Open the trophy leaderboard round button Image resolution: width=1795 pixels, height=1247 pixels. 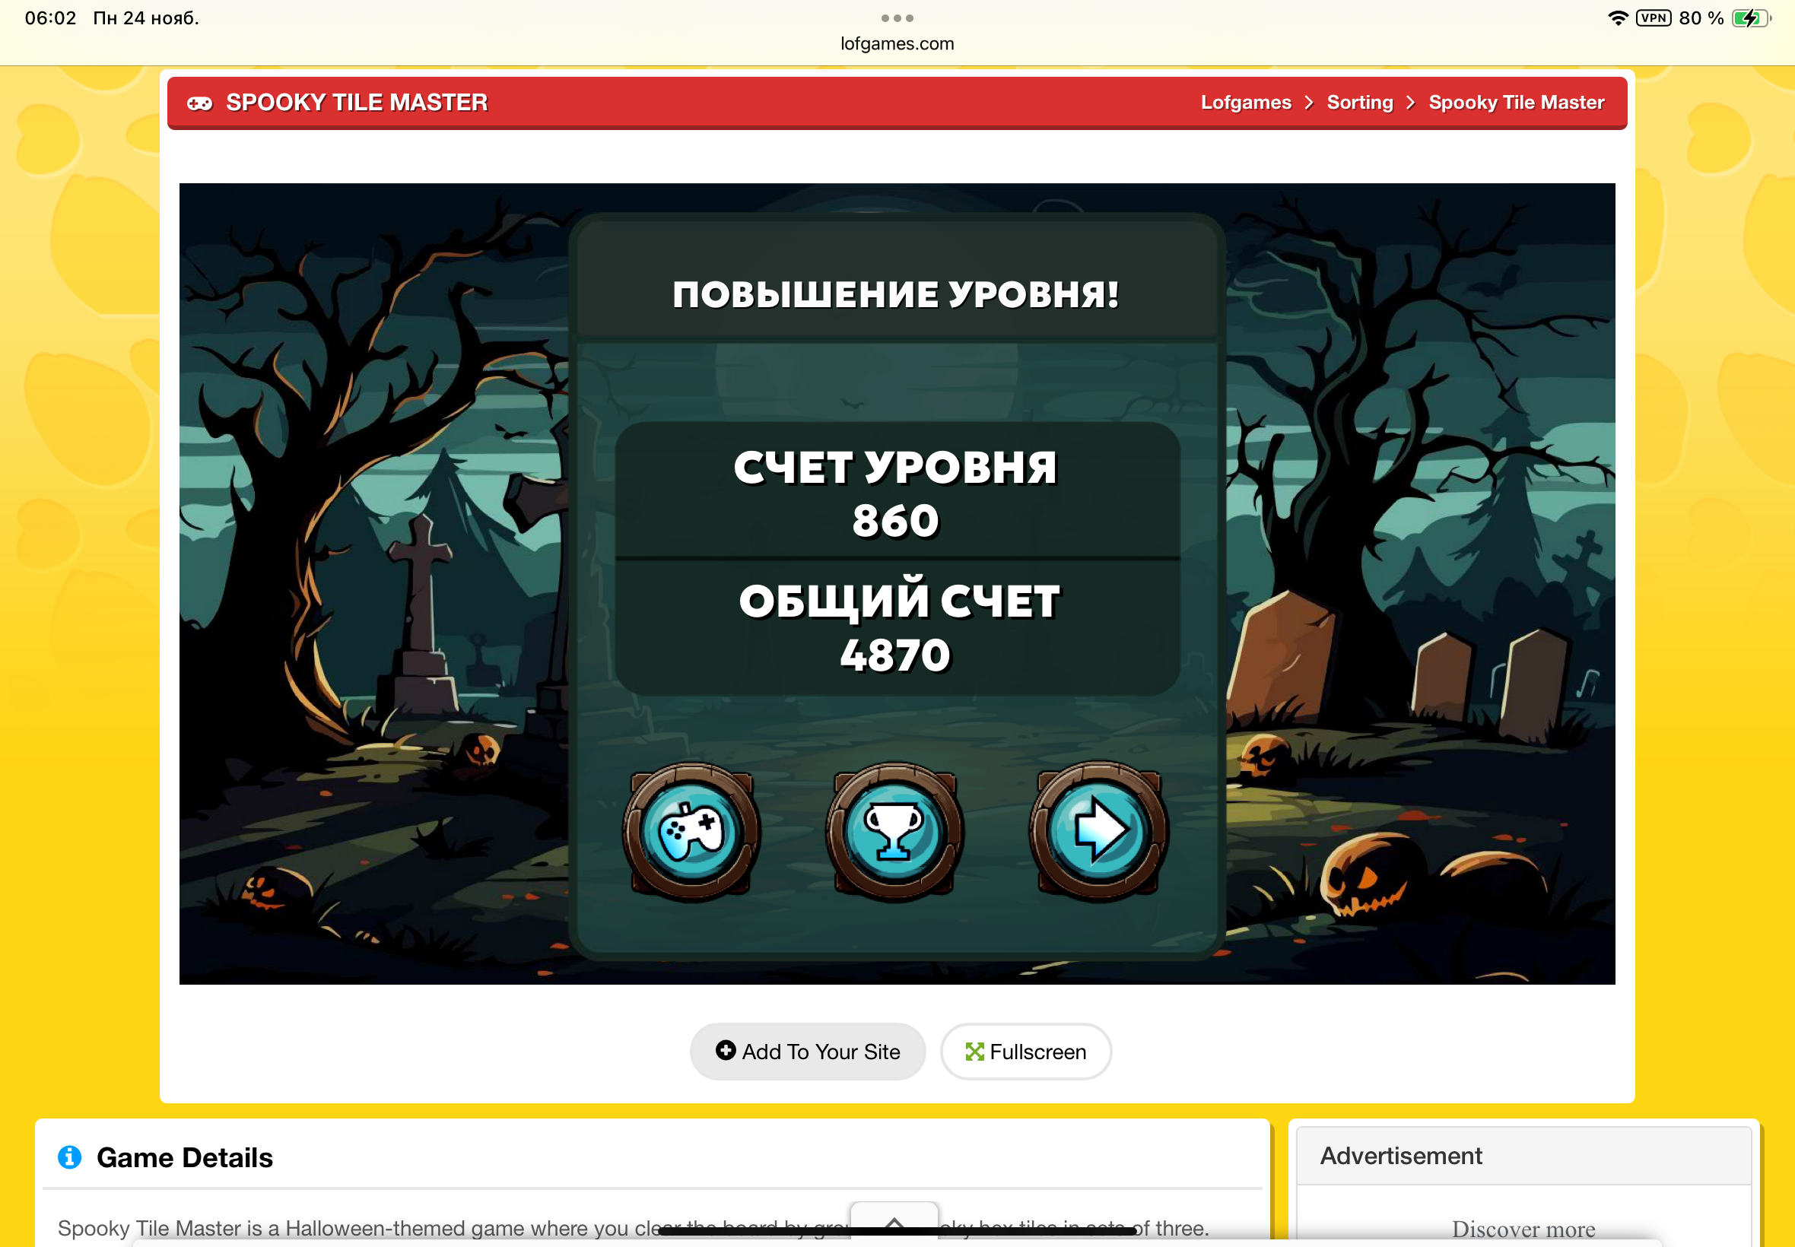coord(894,832)
